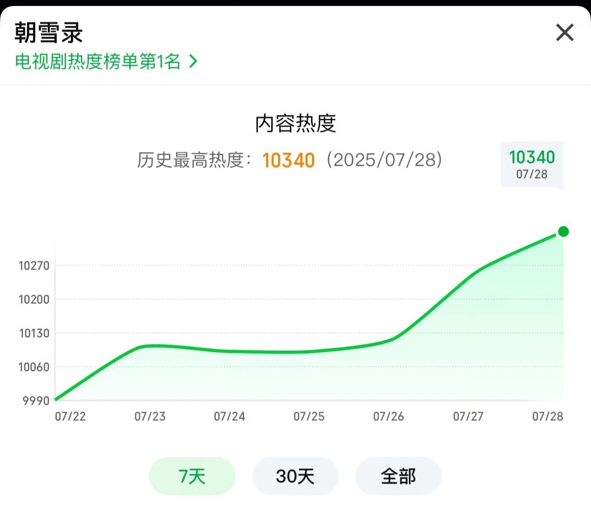Tap the 07/22 date label on axis

click(x=71, y=416)
